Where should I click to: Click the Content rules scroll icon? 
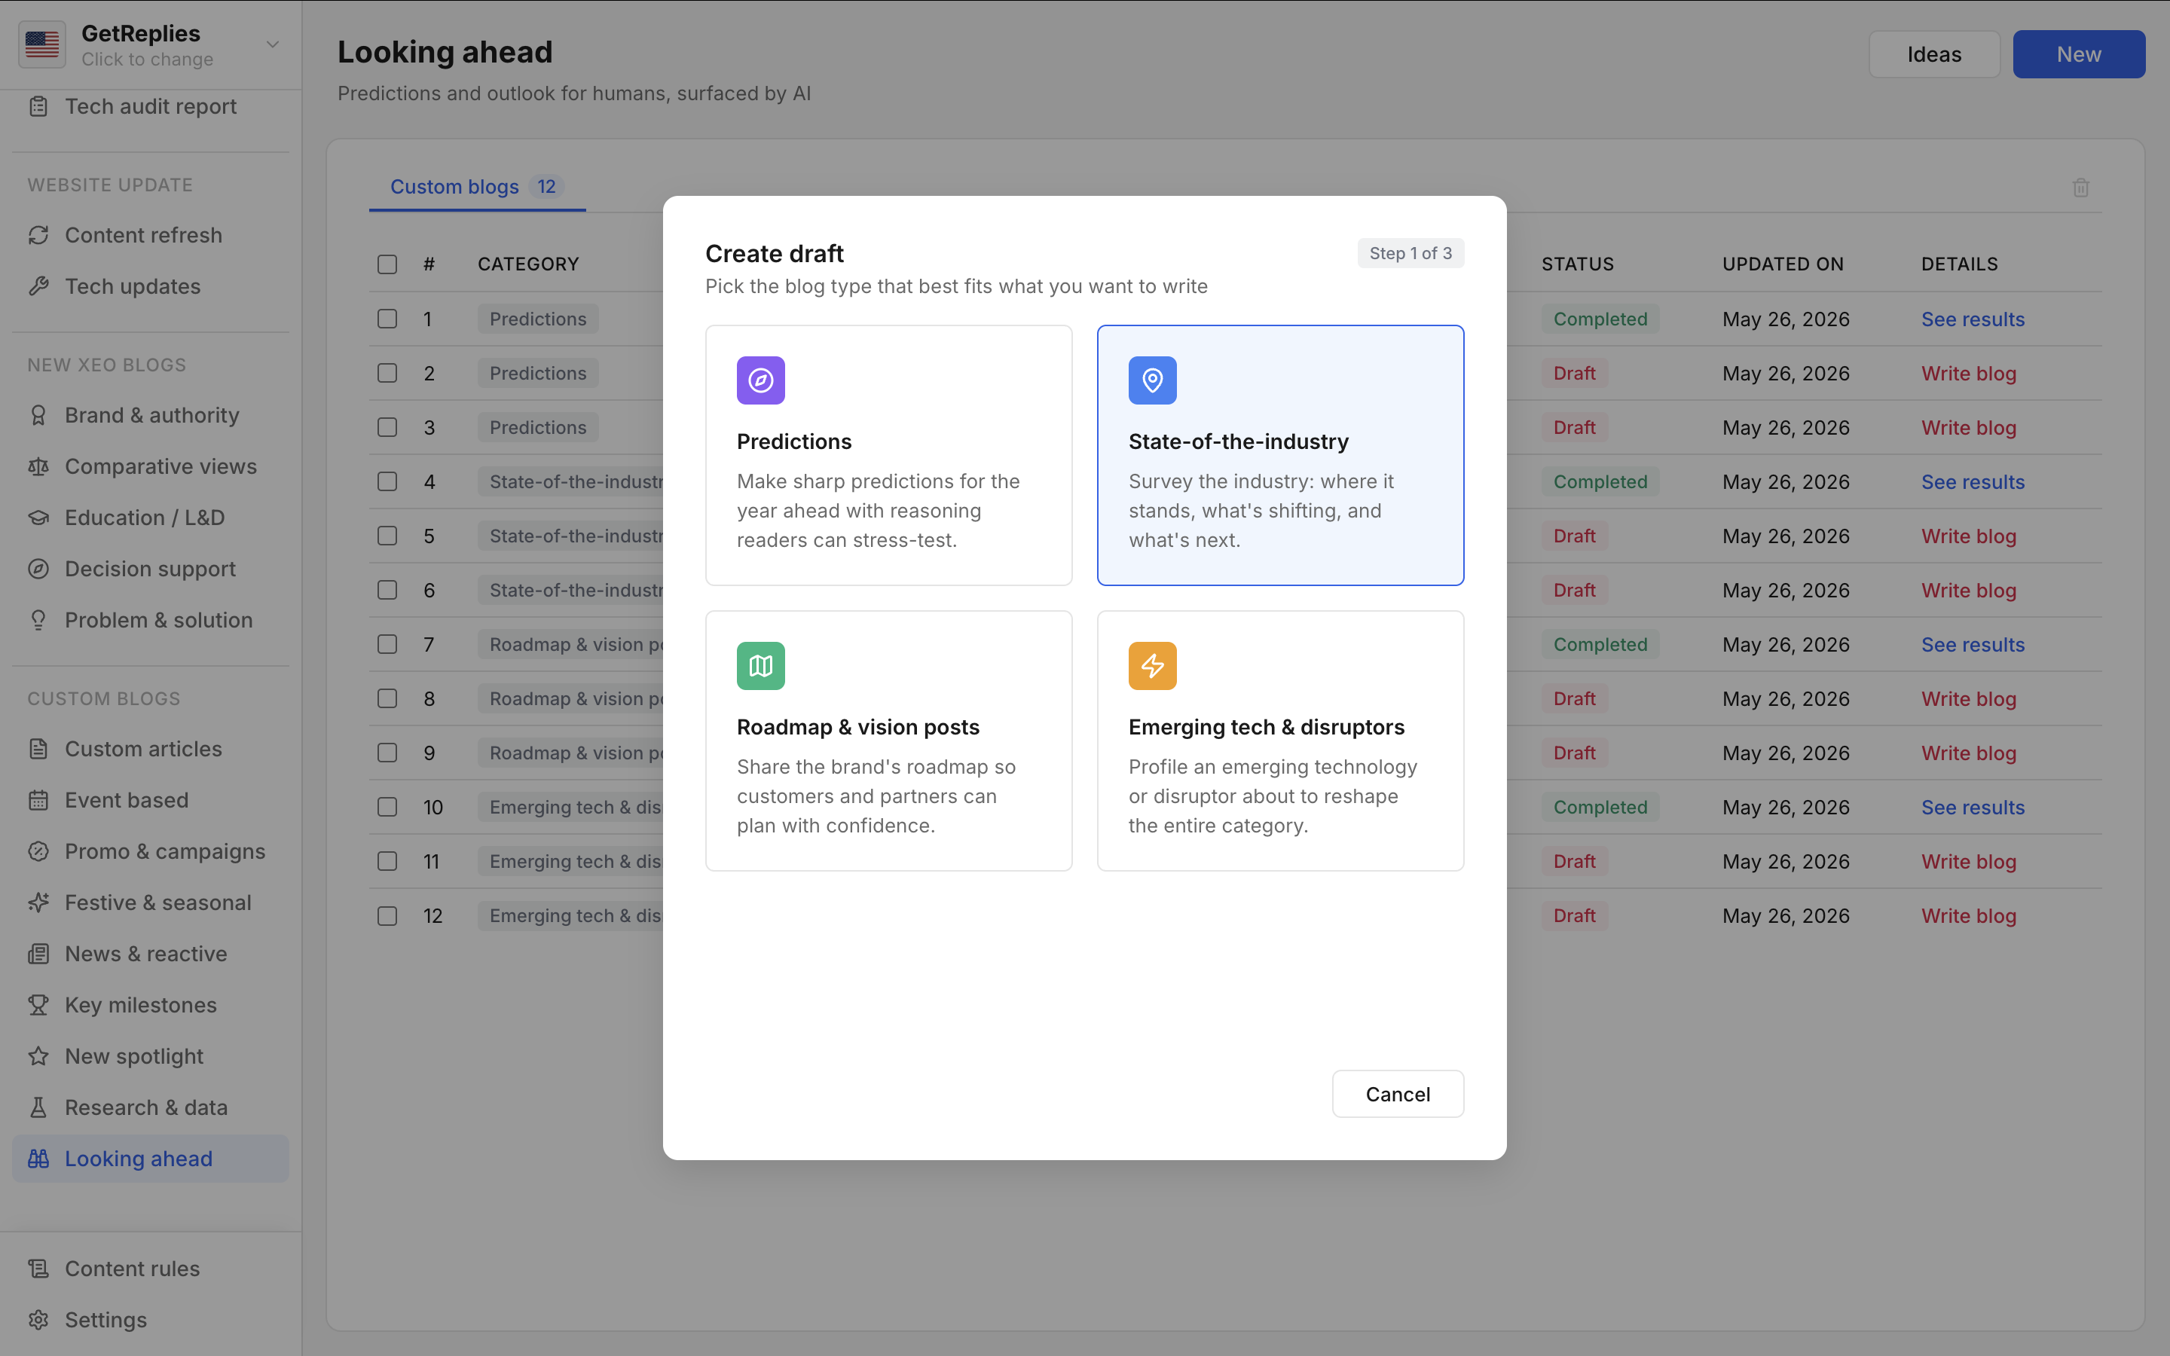point(38,1268)
